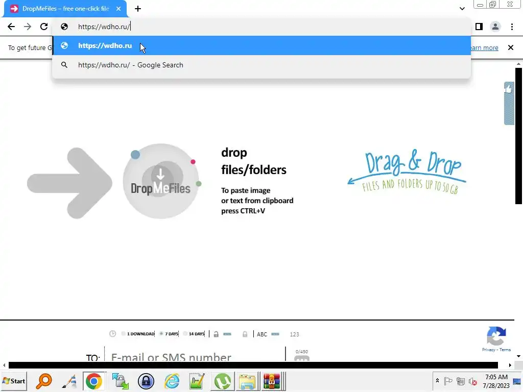Image resolution: width=523 pixels, height=392 pixels.
Task: Follow the 'Learn more' link
Action: click(x=484, y=47)
